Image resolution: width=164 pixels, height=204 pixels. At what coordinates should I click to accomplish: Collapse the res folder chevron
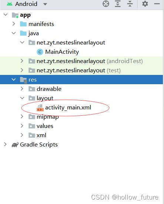point(14,79)
